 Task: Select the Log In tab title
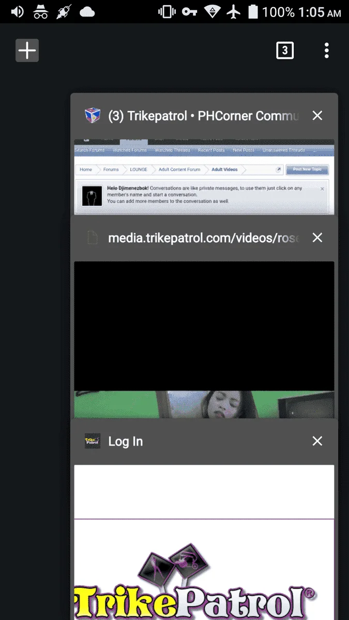(125, 441)
